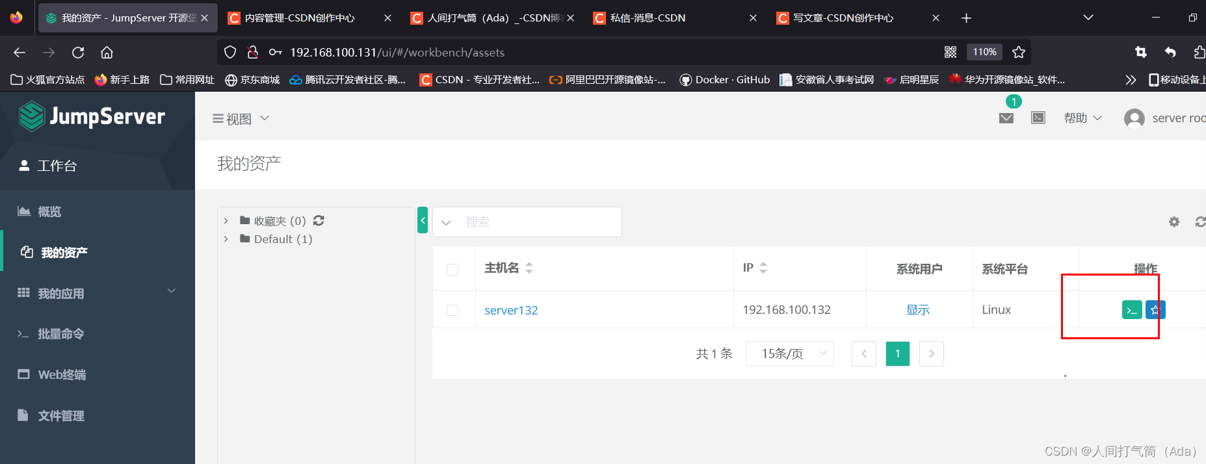Screen dimensions: 1206x464
Task: Open a new browser tab
Action: 966,18
